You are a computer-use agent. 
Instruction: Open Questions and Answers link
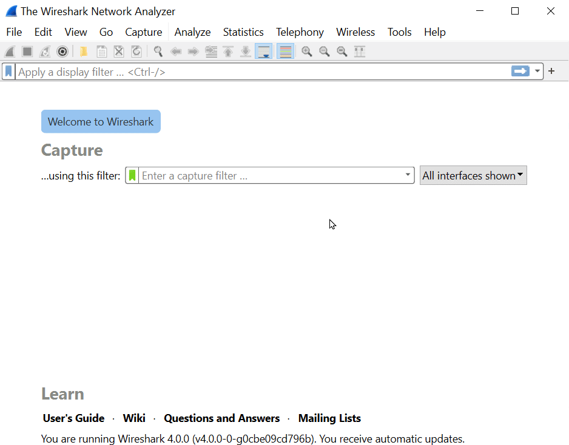coord(222,418)
